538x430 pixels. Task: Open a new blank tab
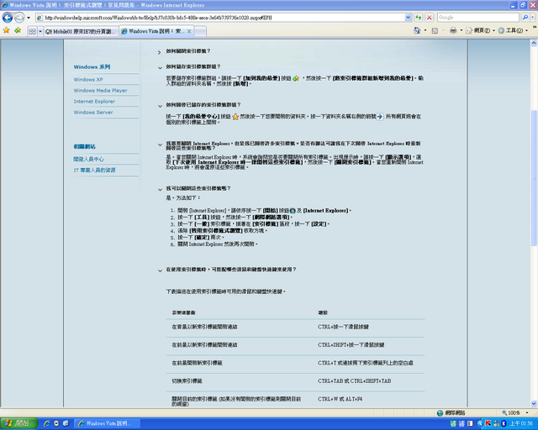pos(200,32)
